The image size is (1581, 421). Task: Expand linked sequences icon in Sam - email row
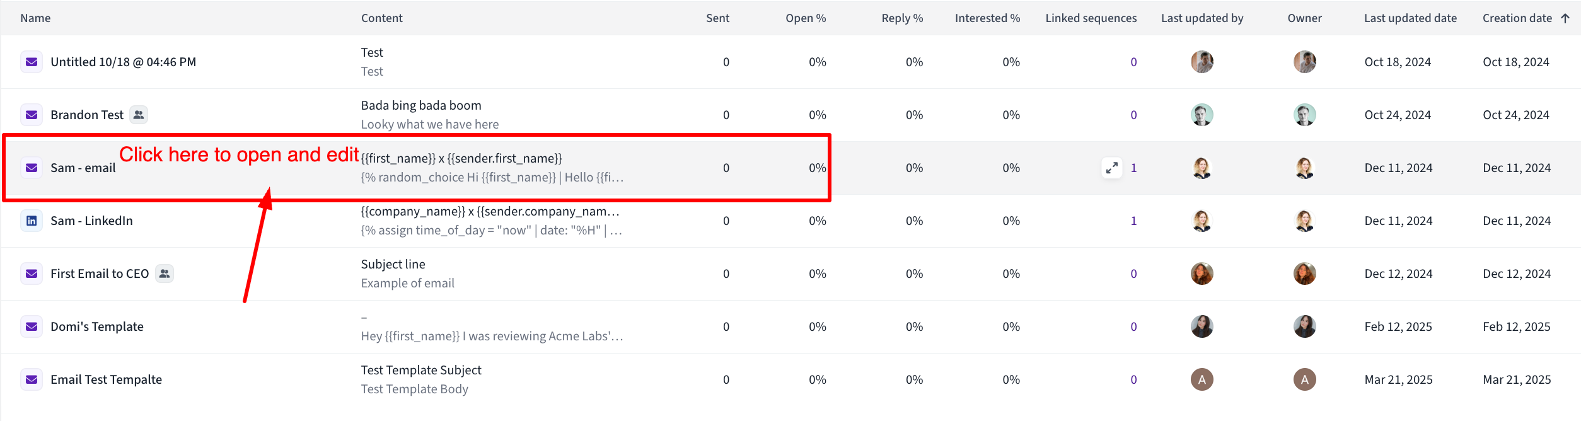[x=1112, y=168]
